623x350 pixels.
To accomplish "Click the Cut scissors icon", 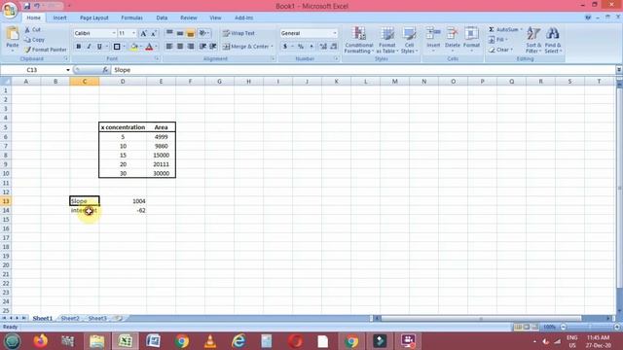I will click(27, 30).
